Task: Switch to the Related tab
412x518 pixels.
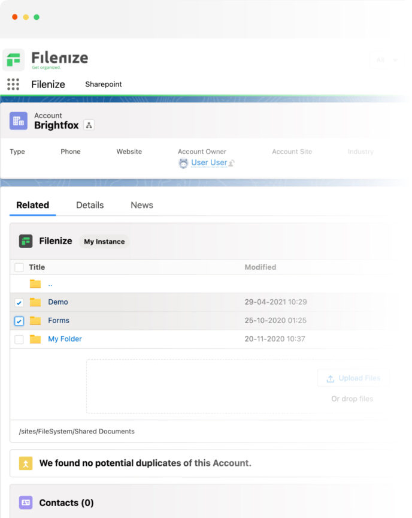Action: [x=33, y=205]
